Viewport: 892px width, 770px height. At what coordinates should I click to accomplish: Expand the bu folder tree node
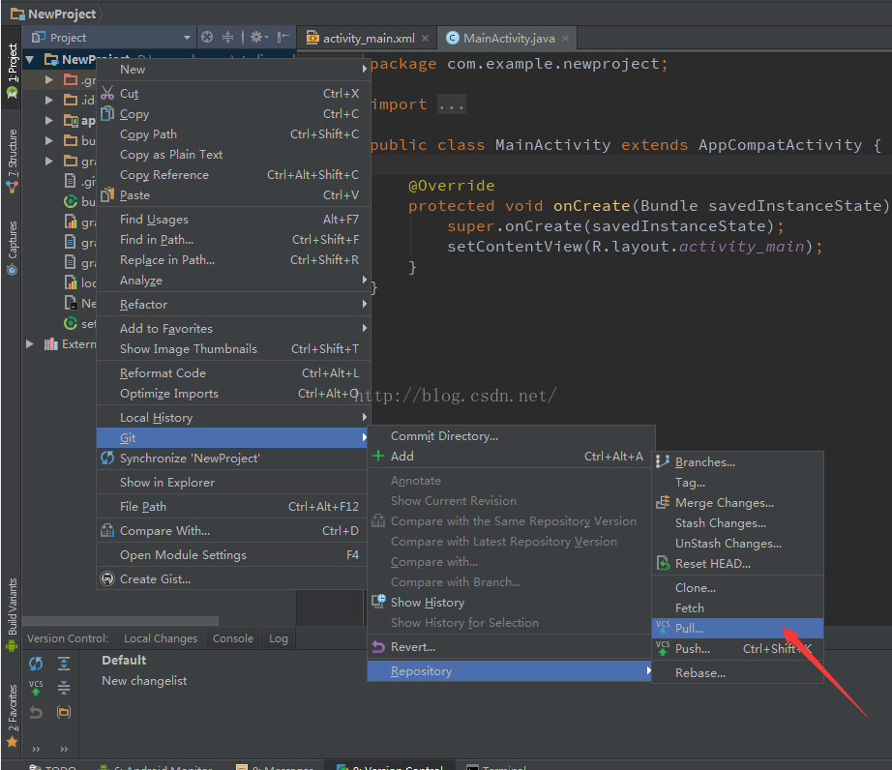[x=49, y=140]
